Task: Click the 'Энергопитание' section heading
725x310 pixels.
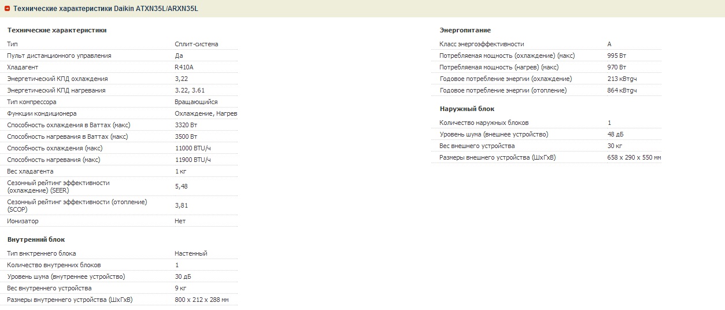Action: [x=465, y=30]
